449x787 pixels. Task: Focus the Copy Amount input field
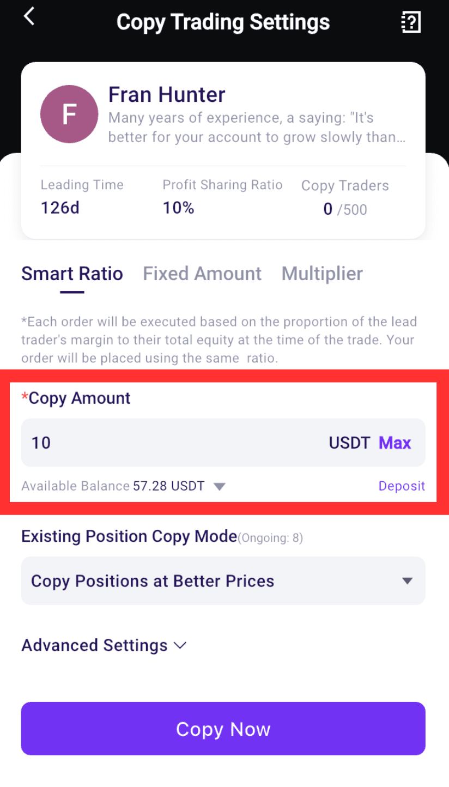(223, 443)
